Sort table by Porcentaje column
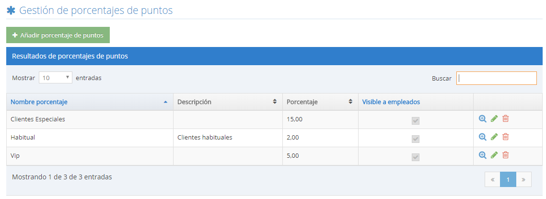The height and width of the screenshot is (199, 546). click(x=319, y=102)
